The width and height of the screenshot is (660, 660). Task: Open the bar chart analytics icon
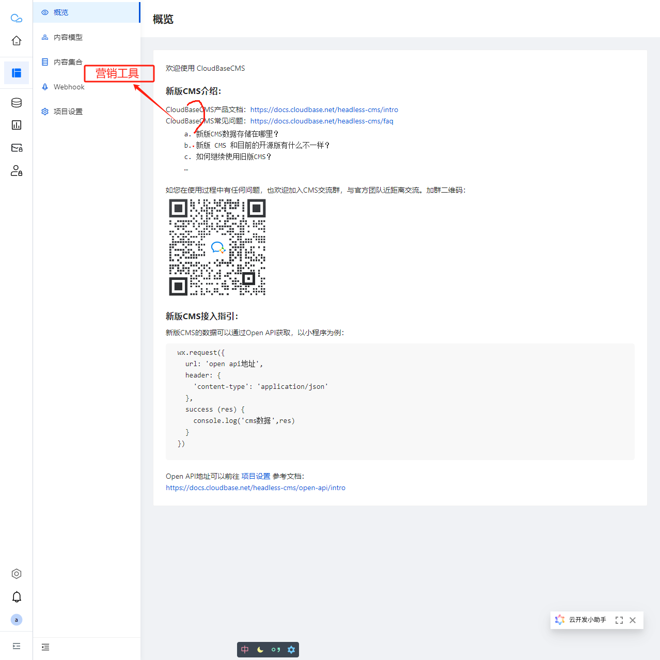[x=17, y=125]
